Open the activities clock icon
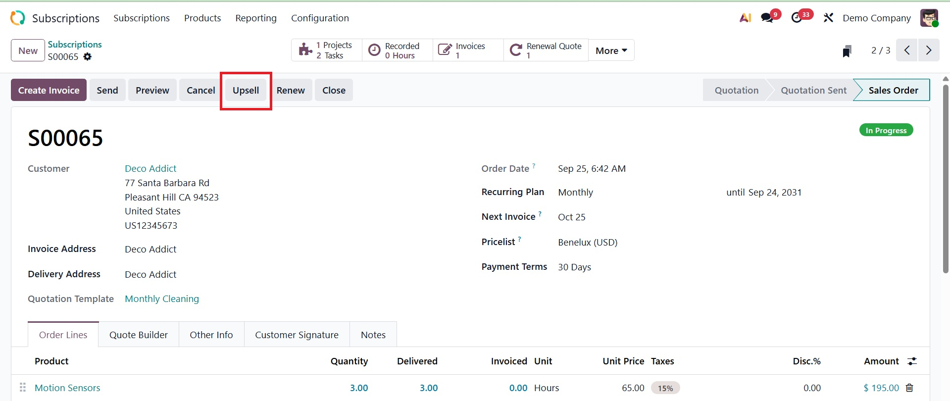Image resolution: width=950 pixels, height=401 pixels. coord(797,18)
